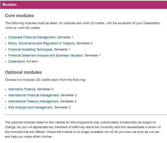Follow the International Financial Management link
The width and height of the screenshot is (167, 143).
pos(33,95)
